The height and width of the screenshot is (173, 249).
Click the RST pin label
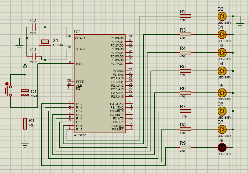pos(79,64)
